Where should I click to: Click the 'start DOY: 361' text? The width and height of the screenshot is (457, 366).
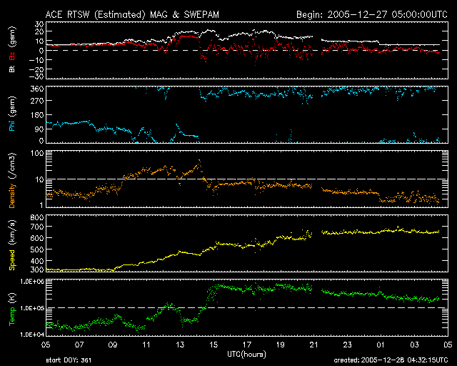(69, 360)
